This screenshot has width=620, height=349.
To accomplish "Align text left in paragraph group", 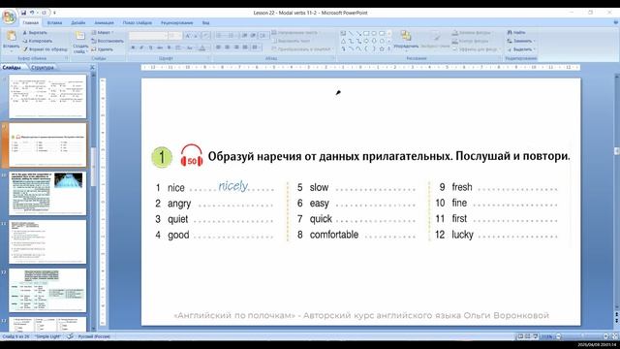I will (x=218, y=48).
